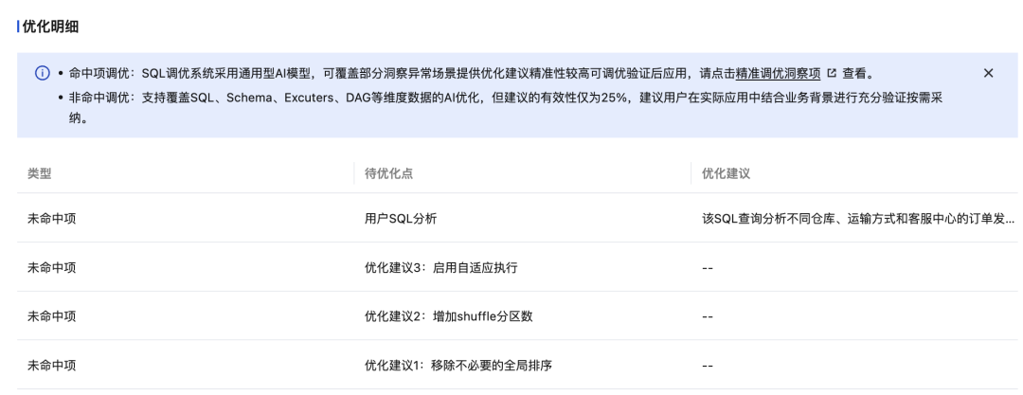Select the 用户SQL分析 cell
Image resolution: width=1023 pixels, height=395 pixels.
point(401,219)
